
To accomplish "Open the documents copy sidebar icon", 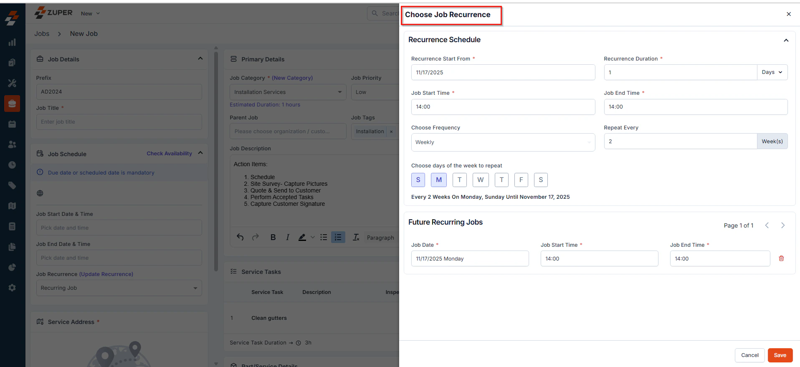I will [12, 247].
